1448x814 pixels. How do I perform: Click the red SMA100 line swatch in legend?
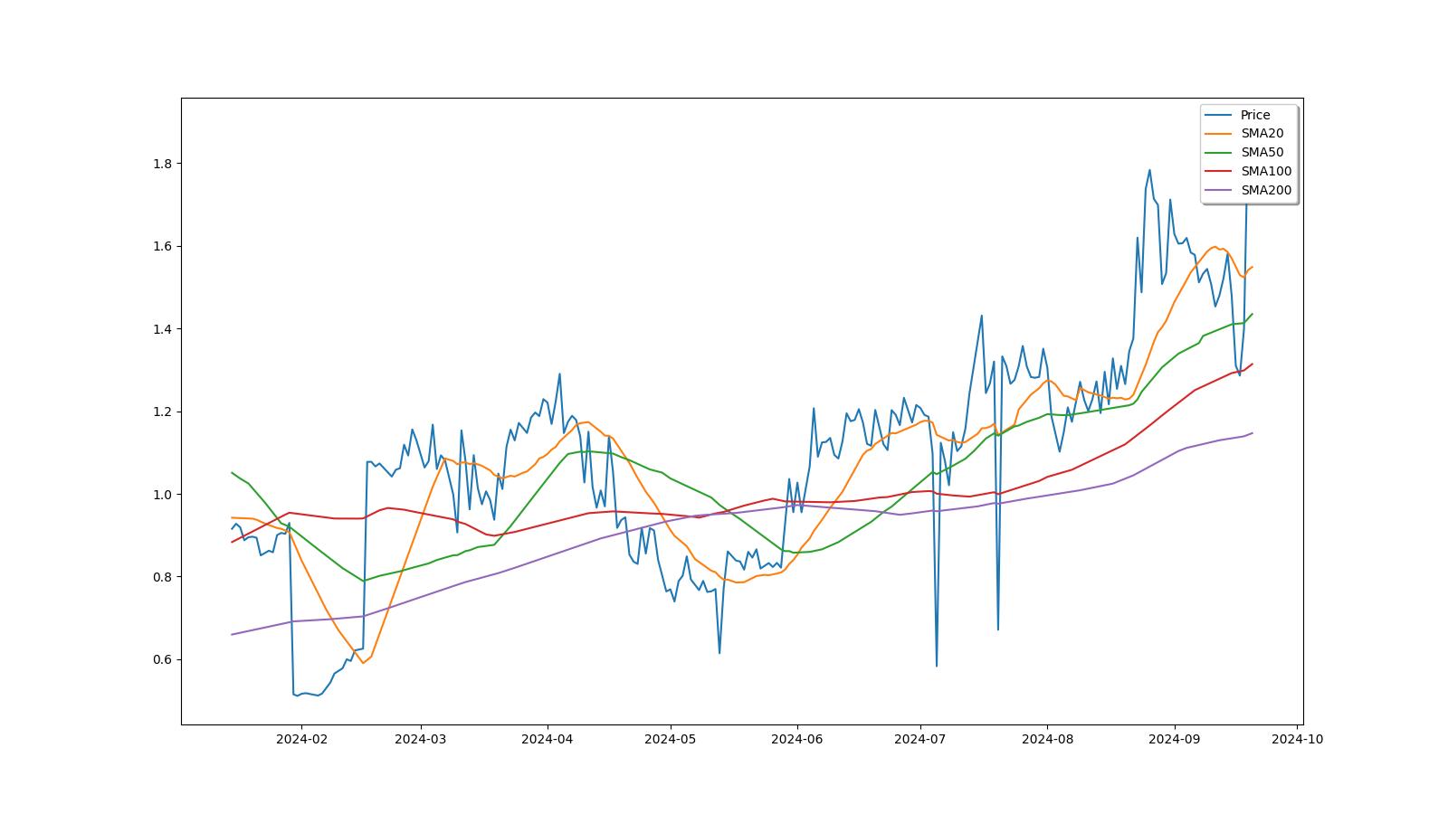tap(1219, 172)
